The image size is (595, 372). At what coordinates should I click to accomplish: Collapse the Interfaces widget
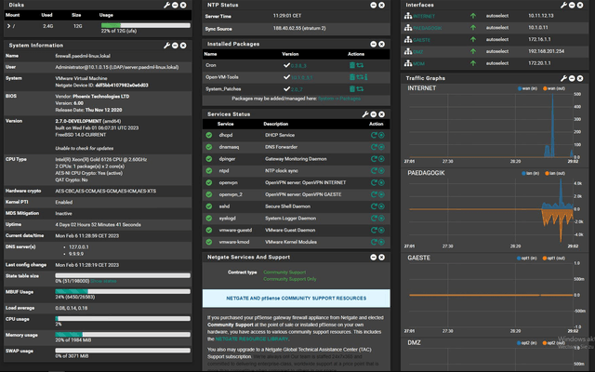click(572, 5)
